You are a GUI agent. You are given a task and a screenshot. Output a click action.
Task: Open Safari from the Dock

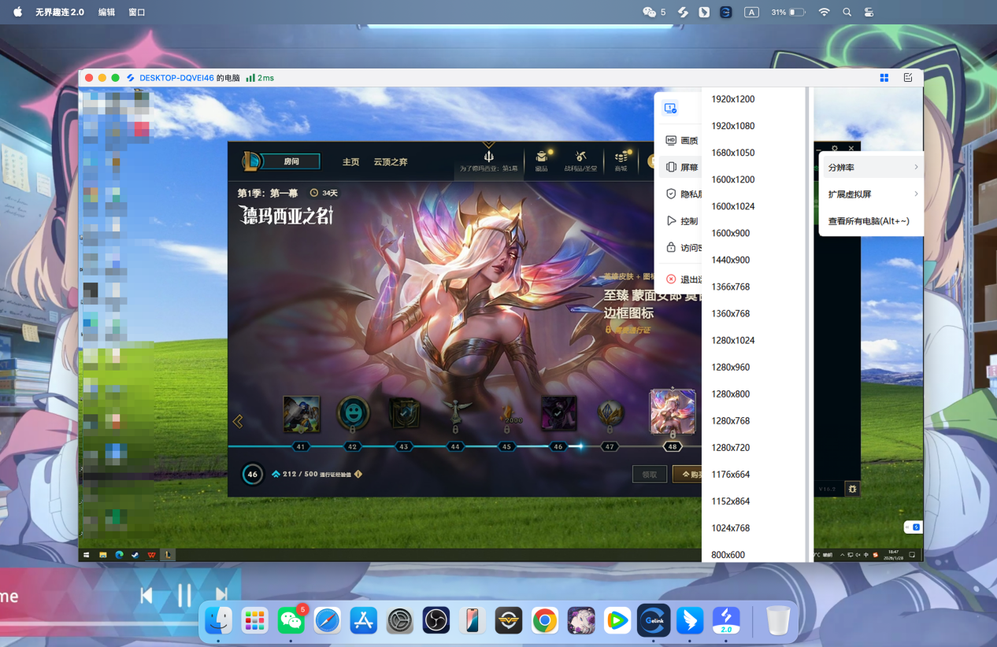click(328, 620)
